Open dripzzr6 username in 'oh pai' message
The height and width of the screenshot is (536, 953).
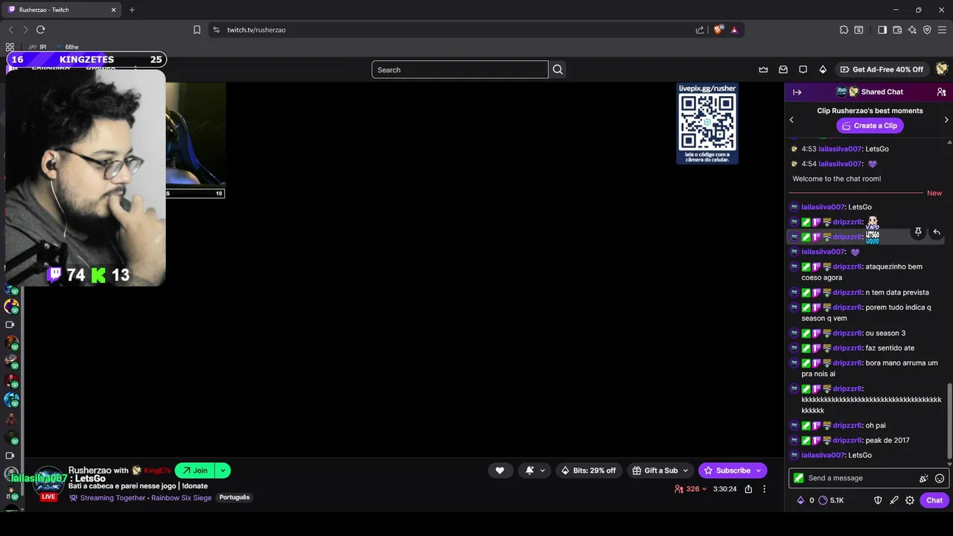coord(847,426)
